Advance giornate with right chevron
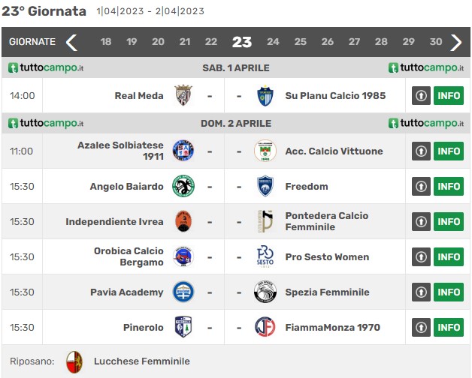 [x=456, y=42]
